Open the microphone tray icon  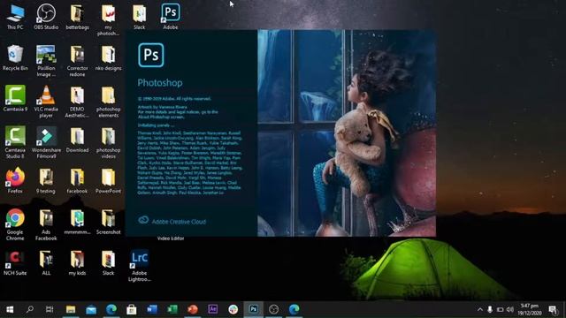tap(490, 309)
